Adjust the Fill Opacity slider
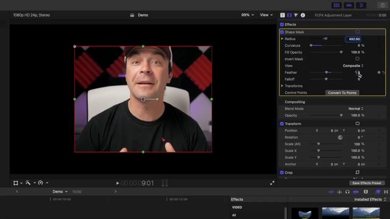 coord(326,52)
